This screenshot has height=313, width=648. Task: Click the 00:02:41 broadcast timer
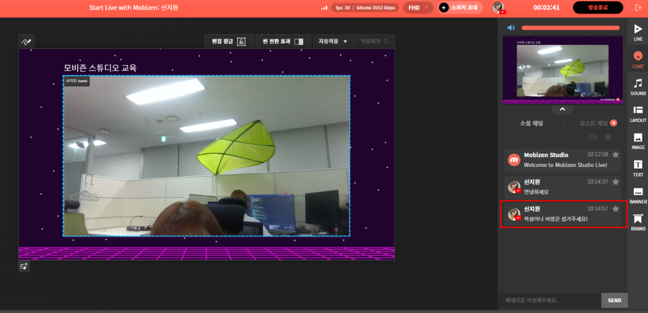(547, 7)
